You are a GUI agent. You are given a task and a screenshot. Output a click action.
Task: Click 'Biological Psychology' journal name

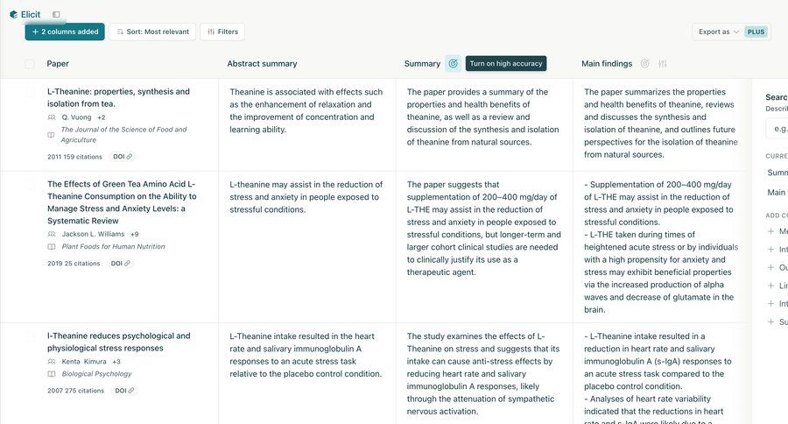click(x=96, y=374)
